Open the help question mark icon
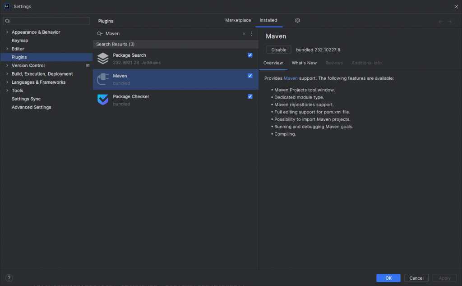 pyautogui.click(x=9, y=278)
